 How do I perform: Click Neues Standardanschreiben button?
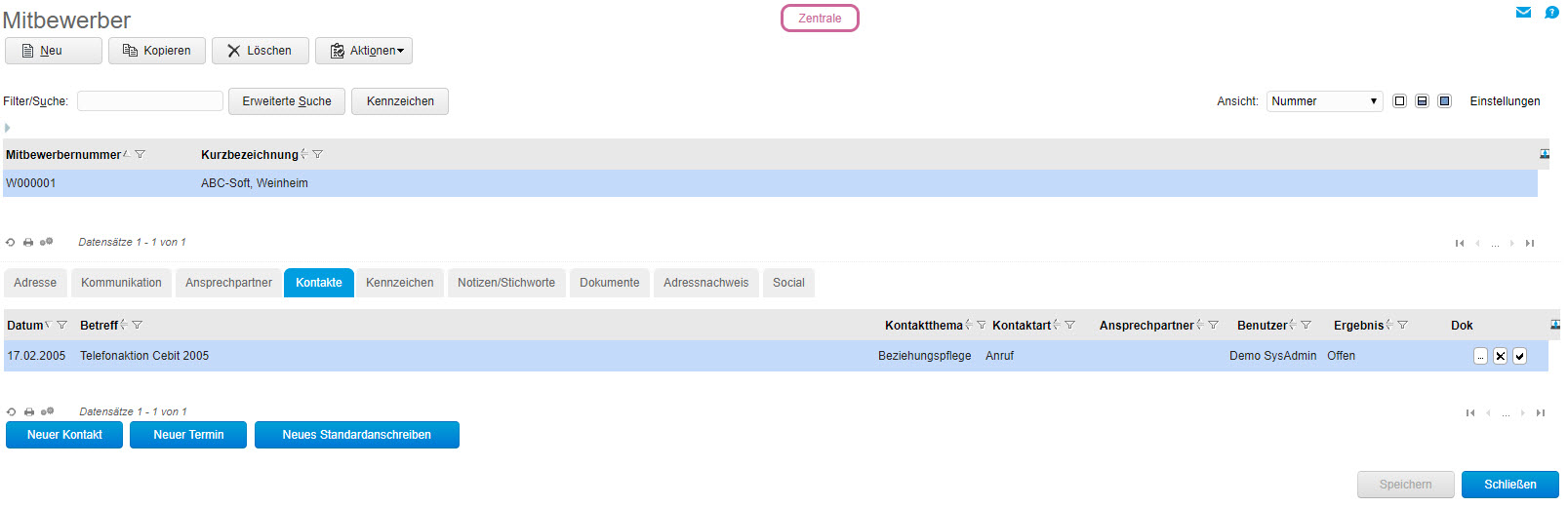coord(357,435)
